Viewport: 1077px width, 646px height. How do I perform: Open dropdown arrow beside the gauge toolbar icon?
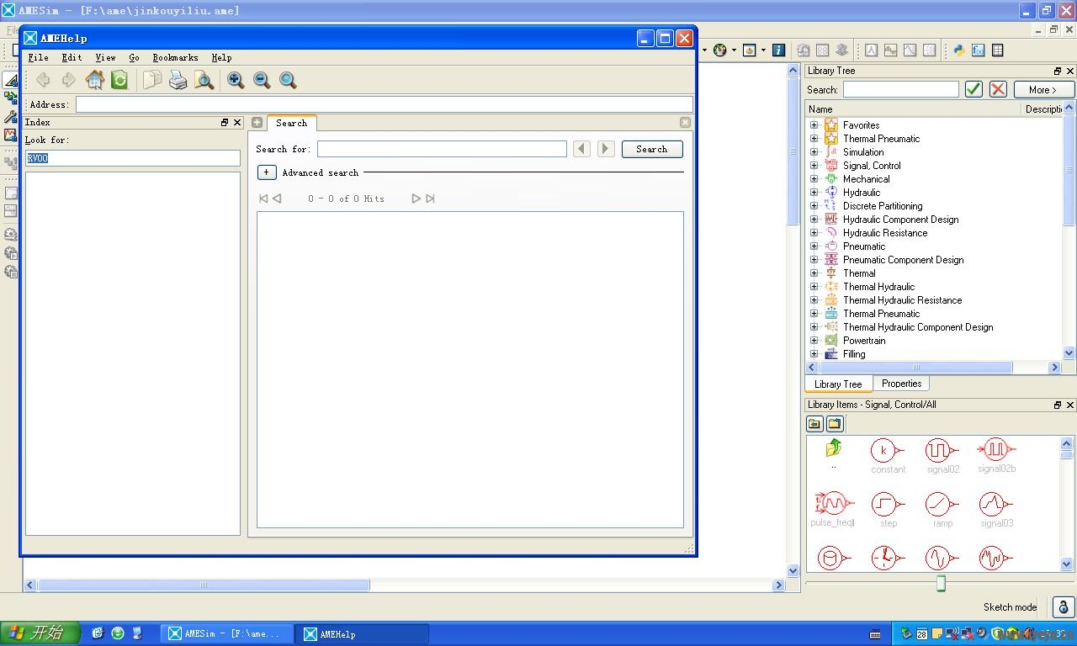point(734,50)
